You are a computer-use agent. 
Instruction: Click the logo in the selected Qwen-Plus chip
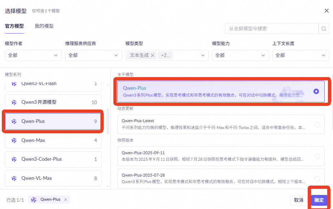tap(34, 200)
